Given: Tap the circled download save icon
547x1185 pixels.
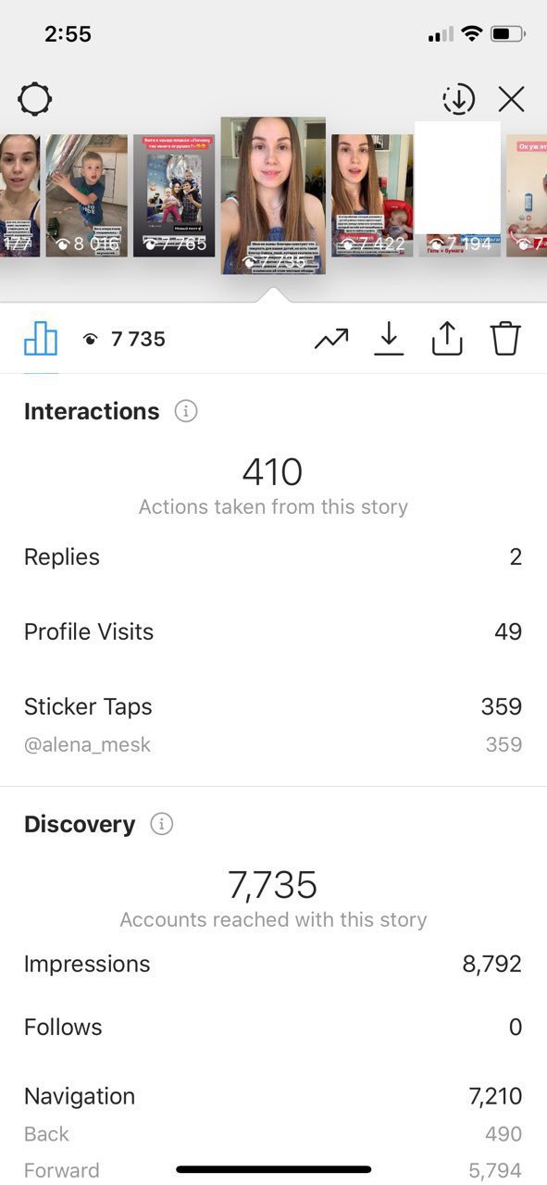Looking at the screenshot, I should pyautogui.click(x=458, y=99).
